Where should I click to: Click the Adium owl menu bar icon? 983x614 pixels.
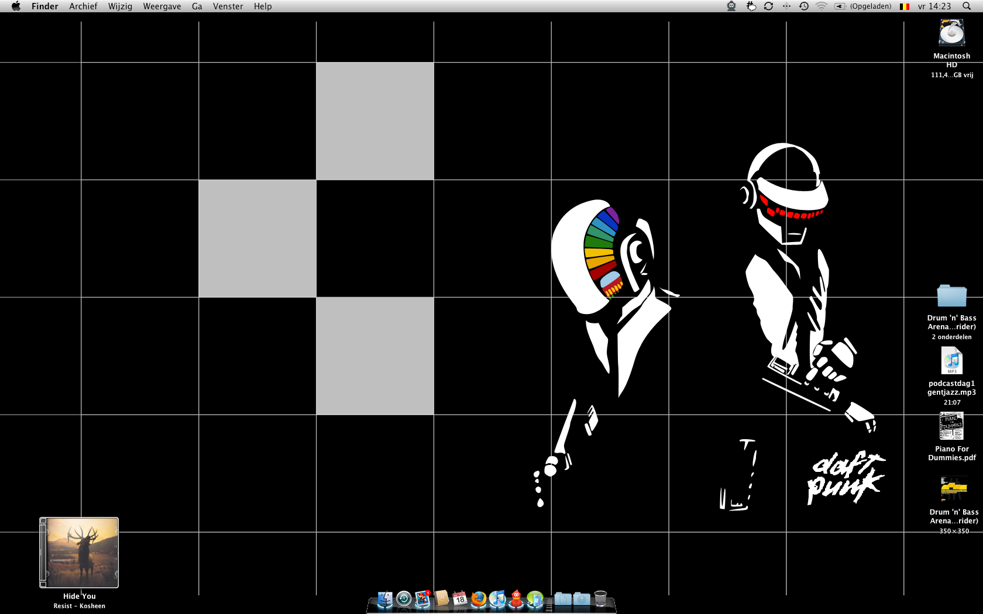point(731,6)
